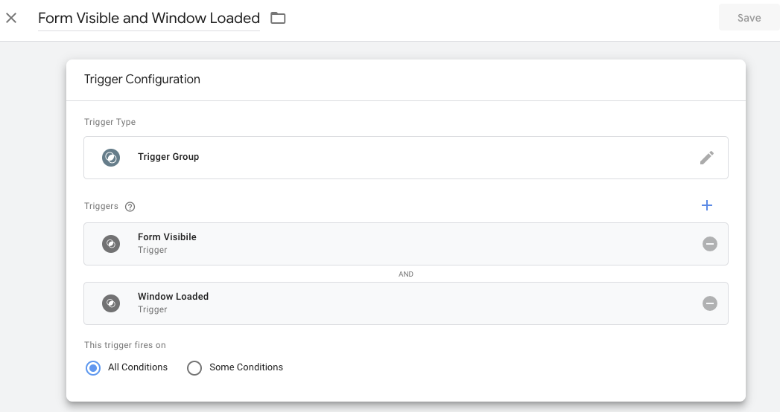
Task: Click the AND label between triggers
Action: tap(406, 274)
